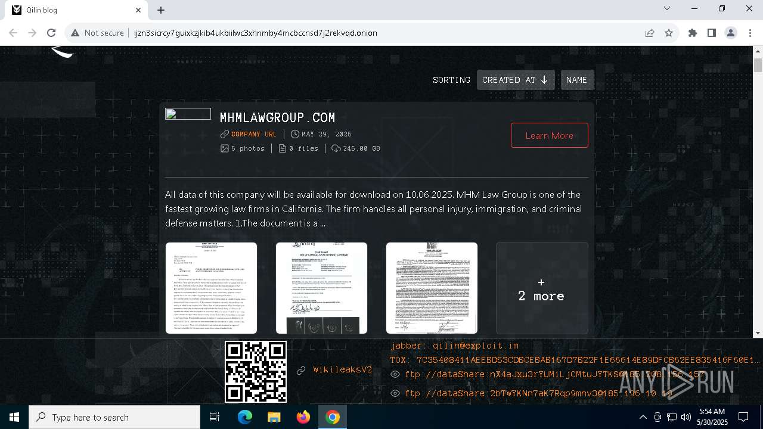
Task: Toggle the browser side panel icon
Action: [x=712, y=33]
